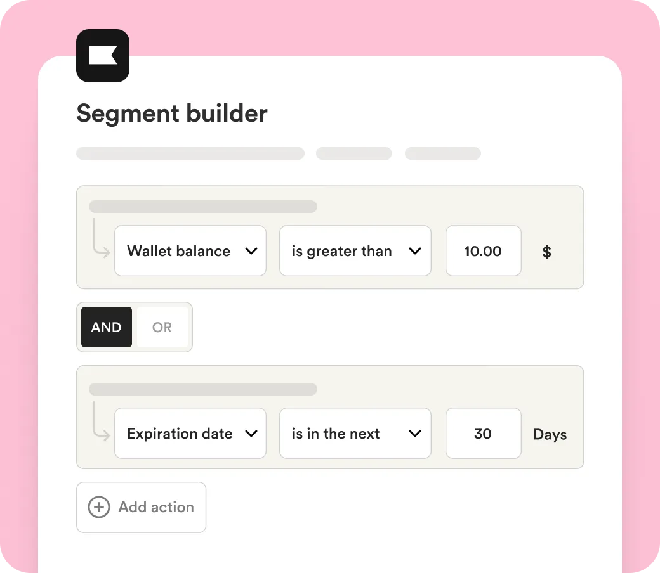
Task: Click the plus circle icon
Action: point(98,507)
